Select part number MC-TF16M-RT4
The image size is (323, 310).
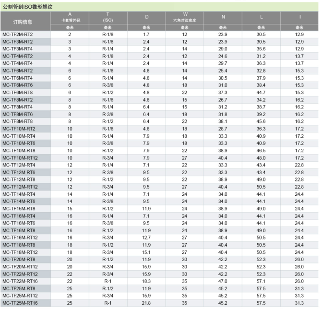click(19, 216)
